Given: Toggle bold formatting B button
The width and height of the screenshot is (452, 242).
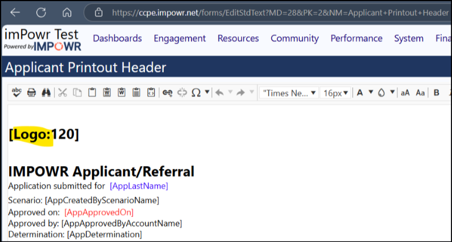Looking at the screenshot, I should (437, 92).
